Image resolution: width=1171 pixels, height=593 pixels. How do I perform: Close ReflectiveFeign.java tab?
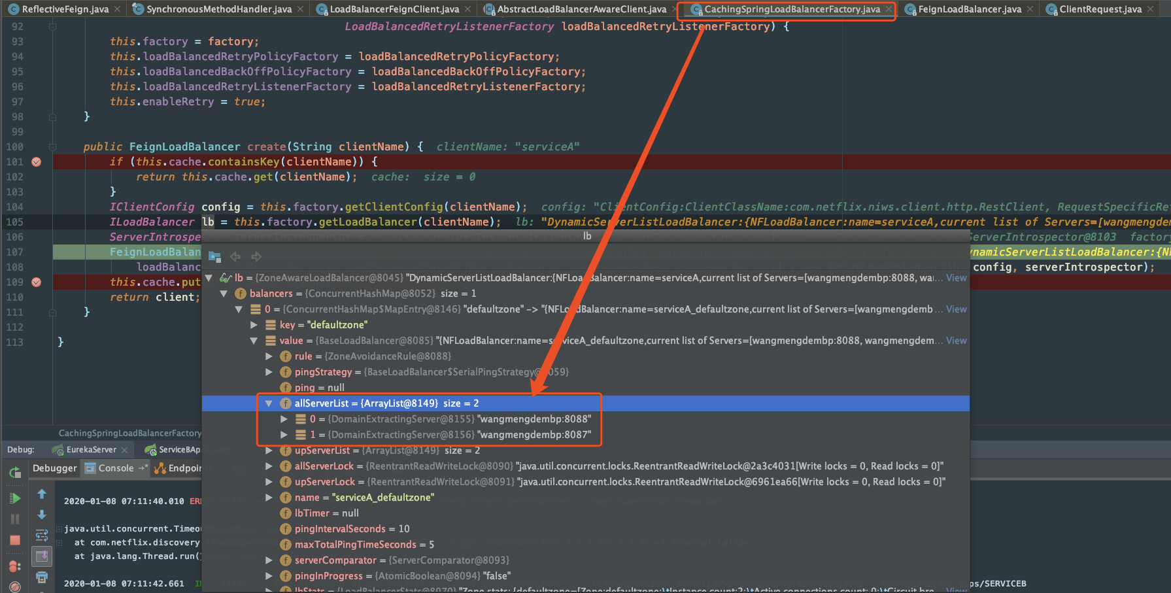coord(118,9)
